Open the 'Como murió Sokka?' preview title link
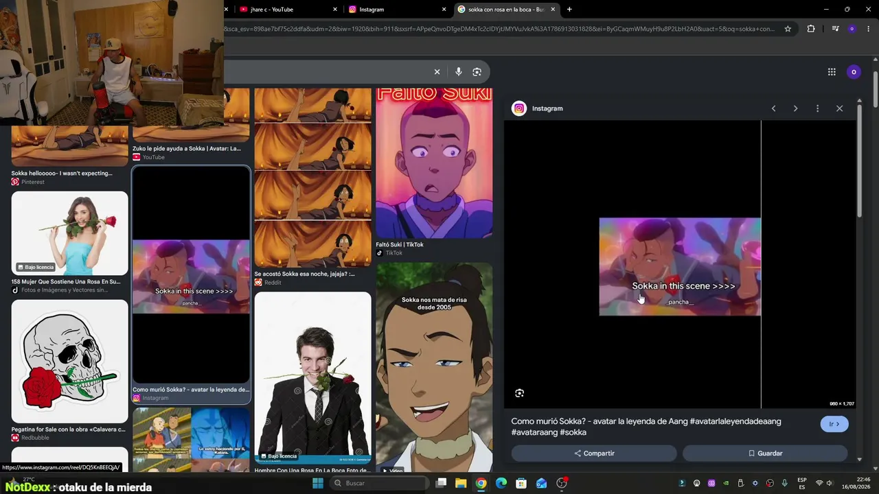 [x=646, y=427]
